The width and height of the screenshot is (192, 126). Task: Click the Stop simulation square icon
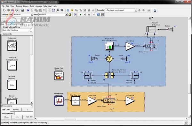tap(89, 15)
